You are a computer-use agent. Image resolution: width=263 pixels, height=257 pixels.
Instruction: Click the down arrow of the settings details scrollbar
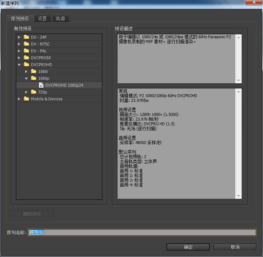pos(239,196)
